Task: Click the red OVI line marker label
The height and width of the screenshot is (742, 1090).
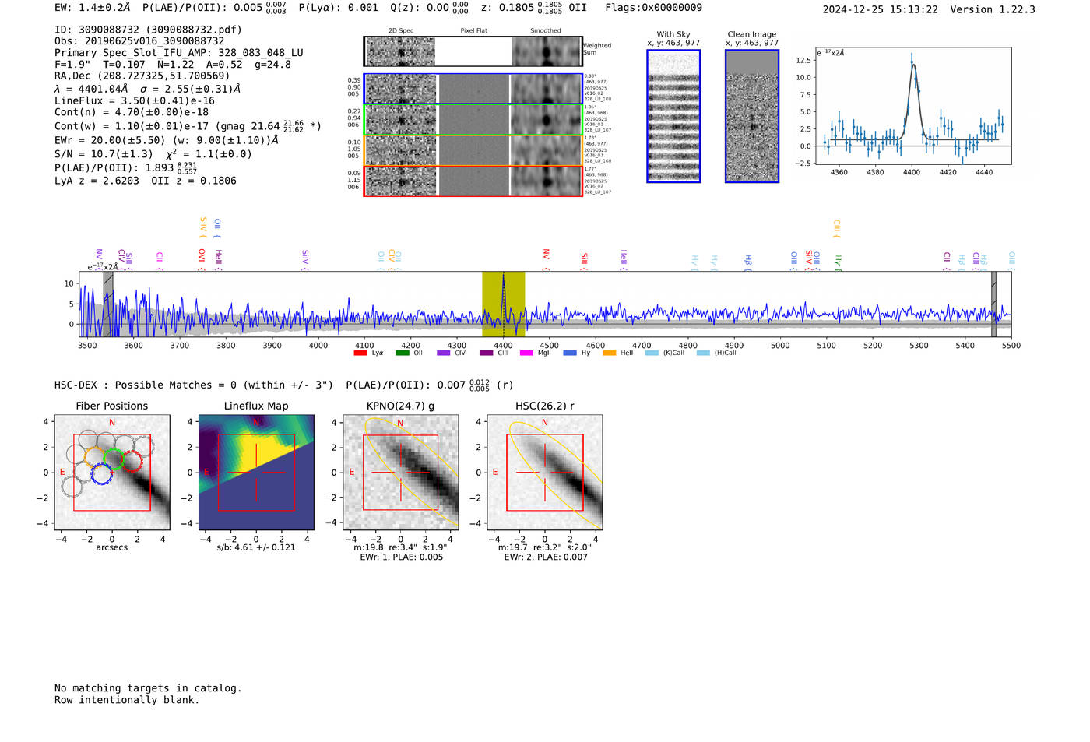Action: click(x=202, y=260)
